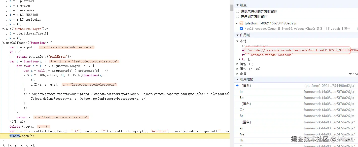Image resolution: width=358 pixels, height=147 pixels.
Task: Click the return r code line
Action: click(24, 117)
